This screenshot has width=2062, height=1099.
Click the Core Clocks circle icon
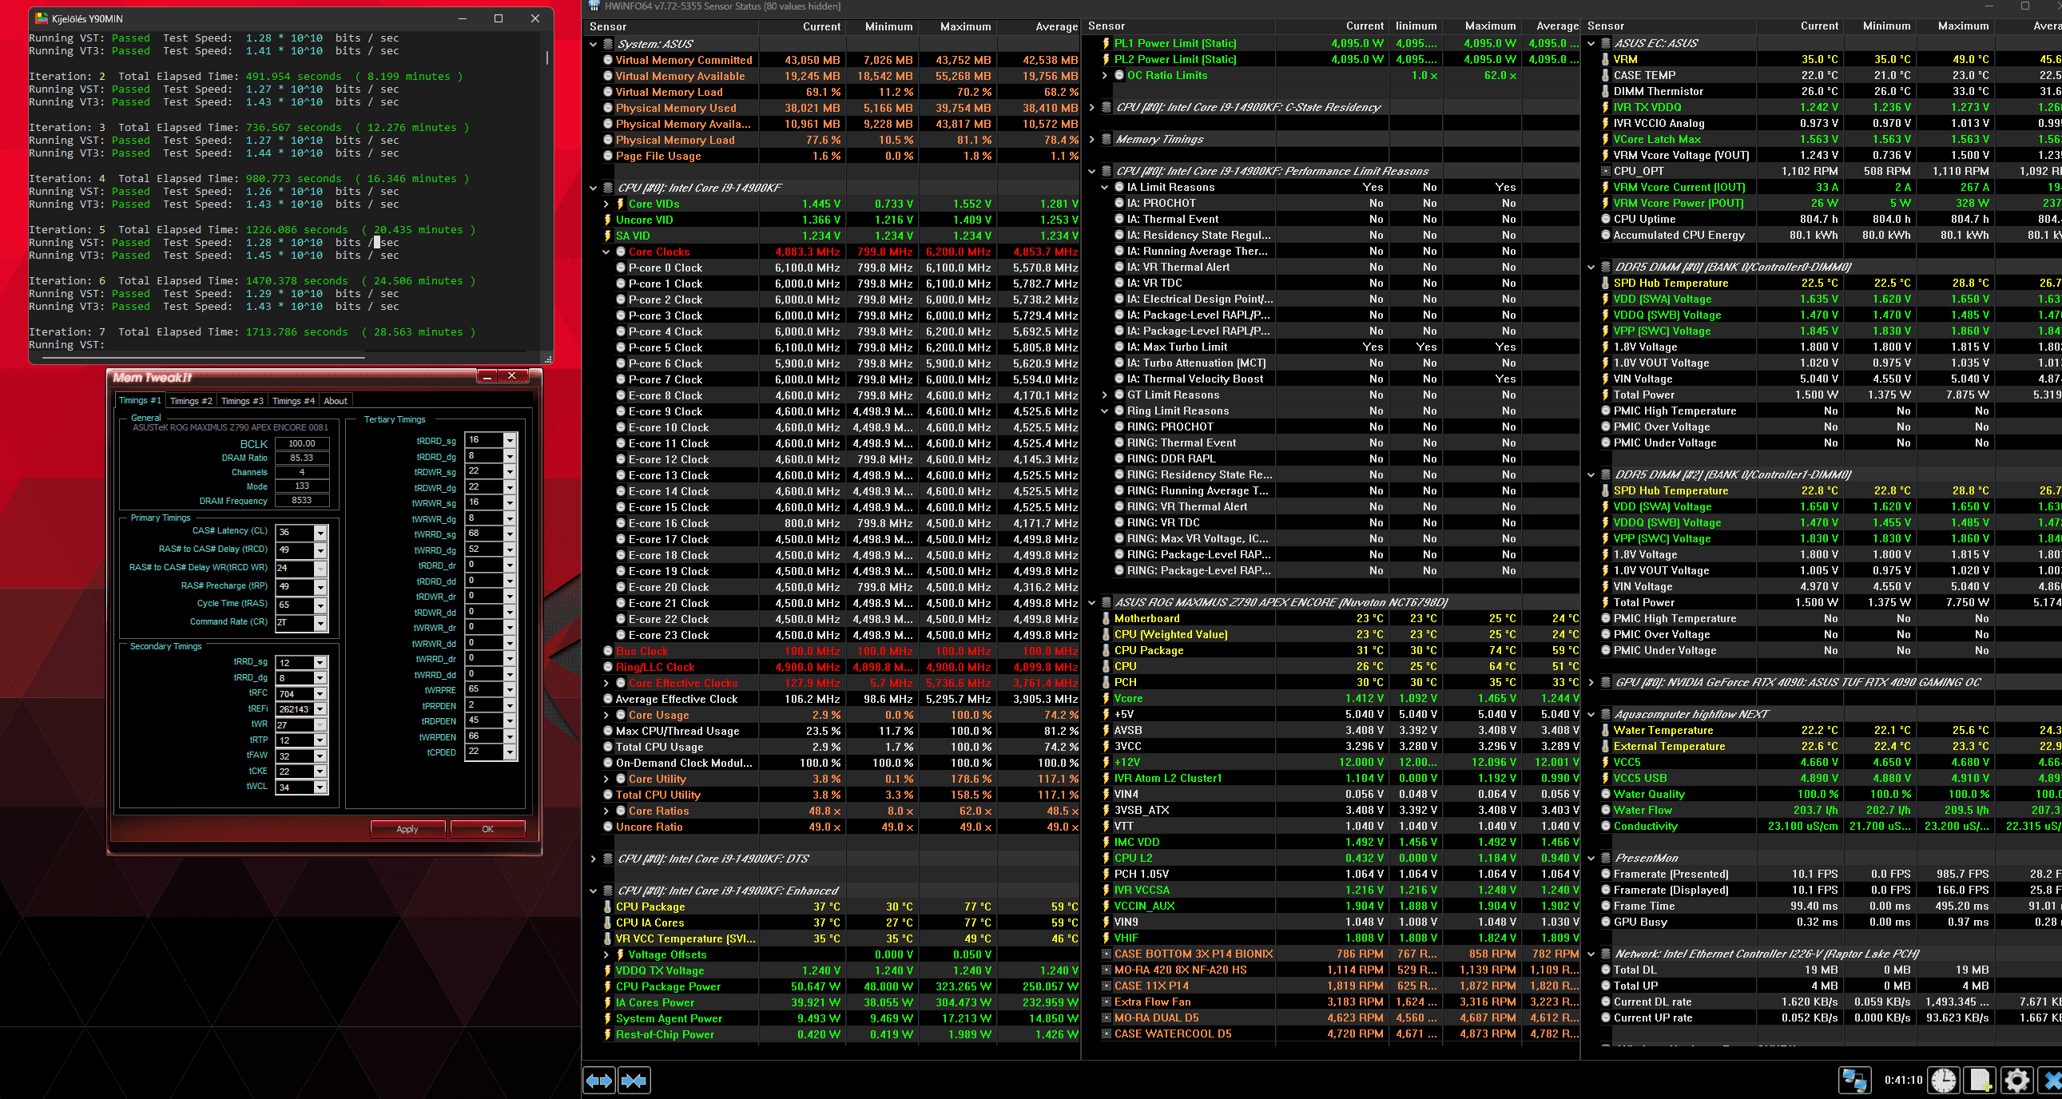621,252
